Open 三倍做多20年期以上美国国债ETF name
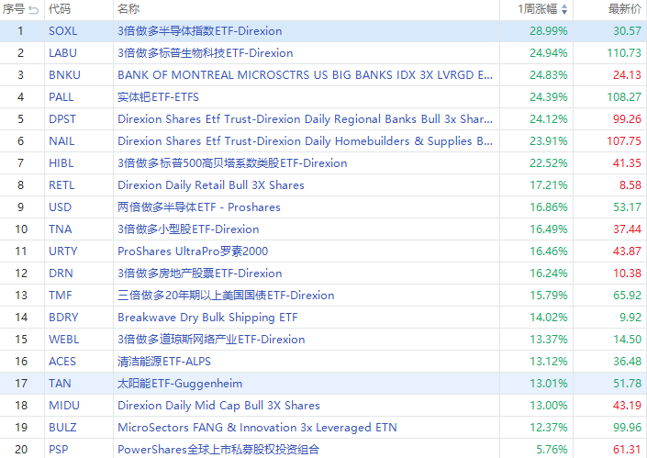Viewport: 647px width, 458px height. pos(226,296)
